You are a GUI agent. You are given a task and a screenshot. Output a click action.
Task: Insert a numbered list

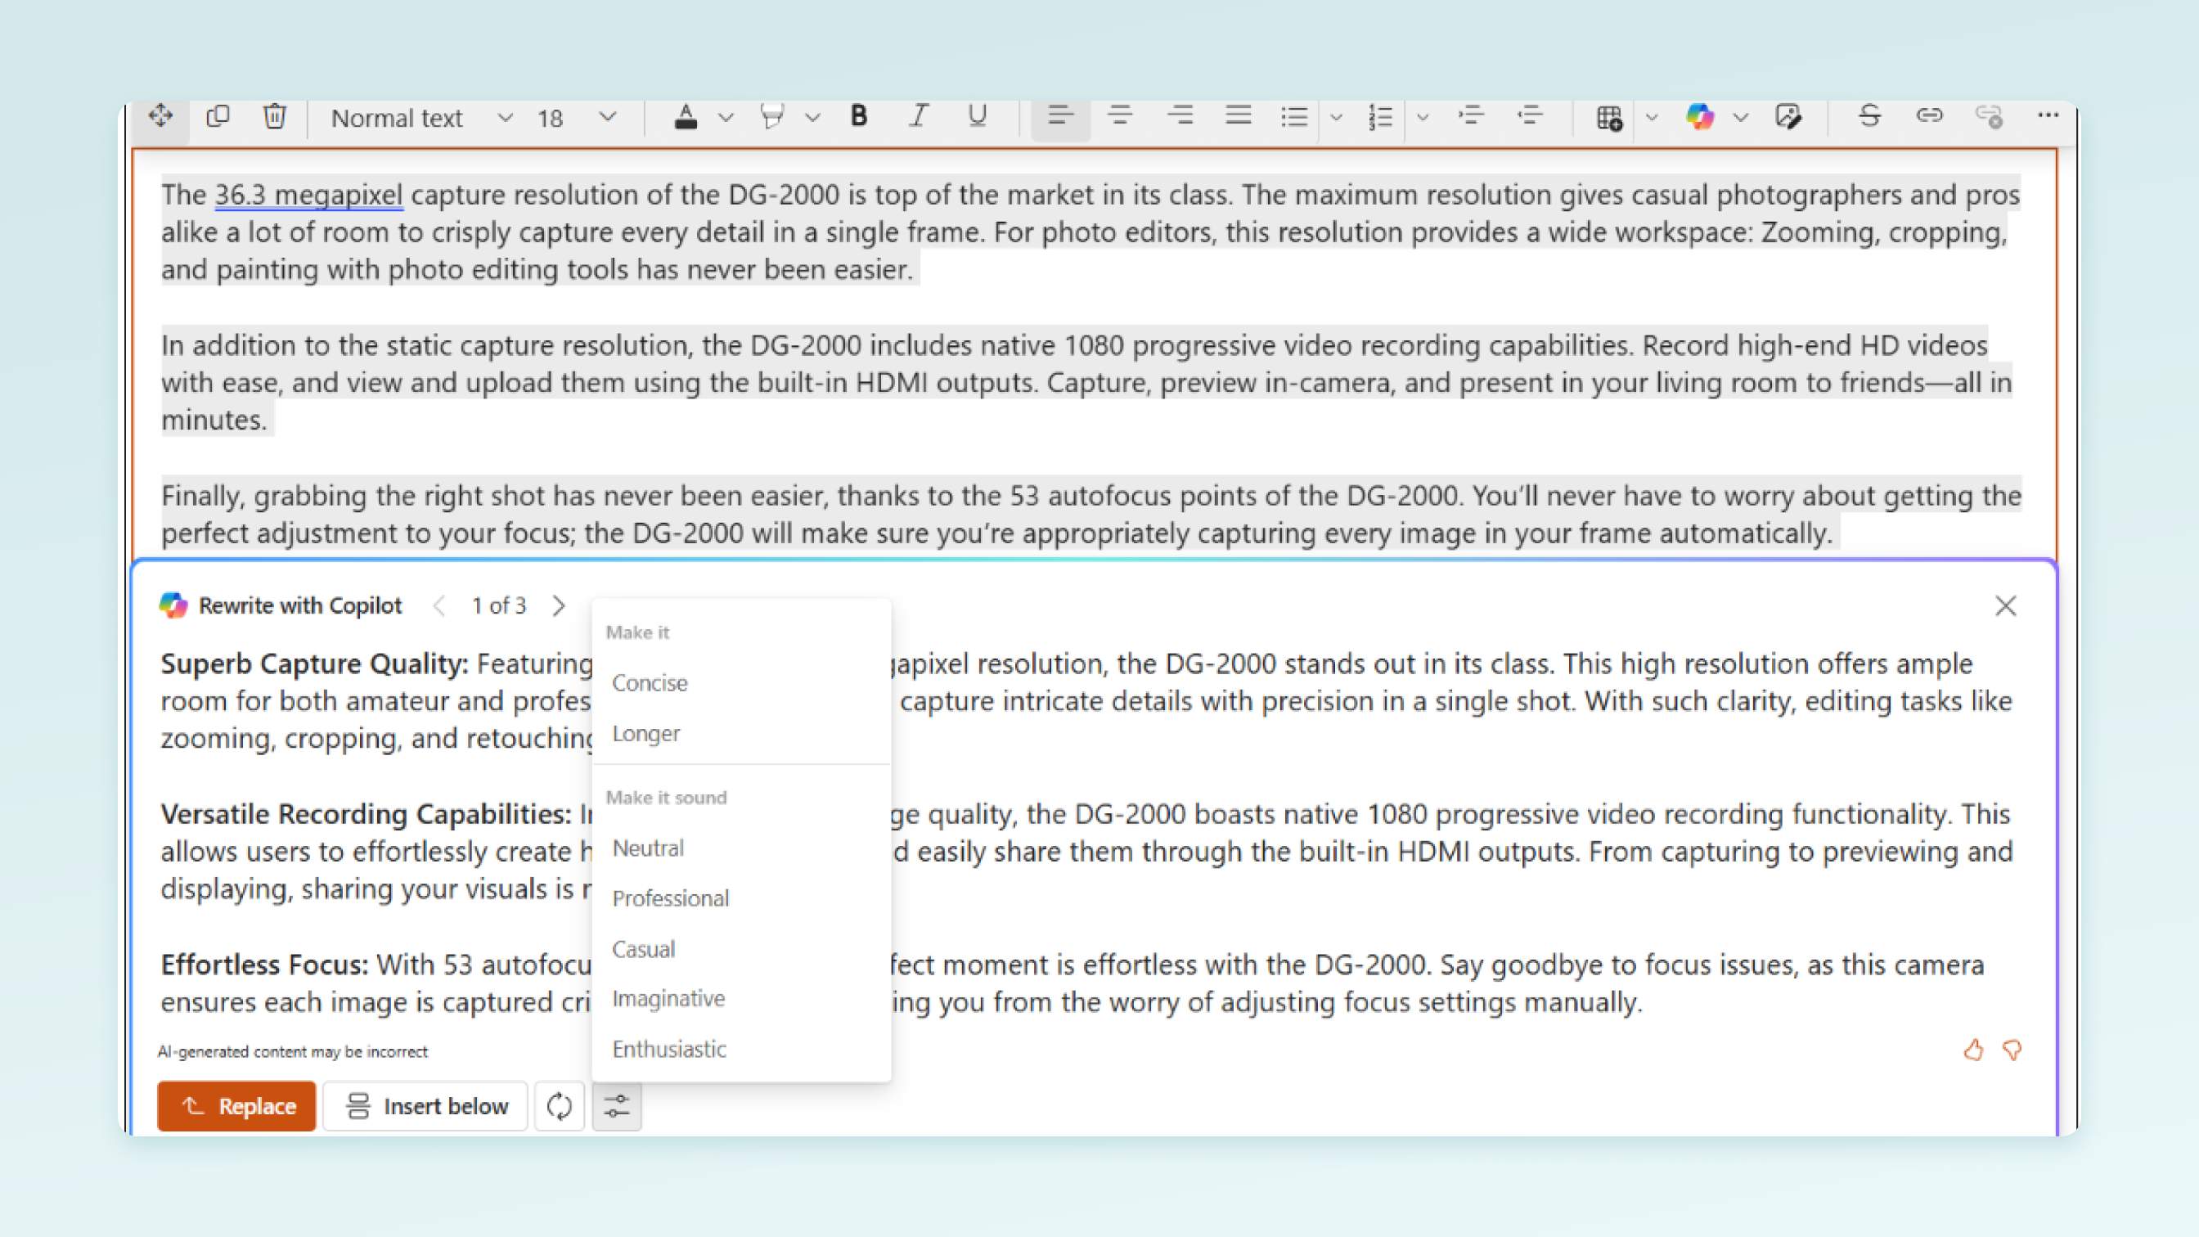coord(1380,117)
